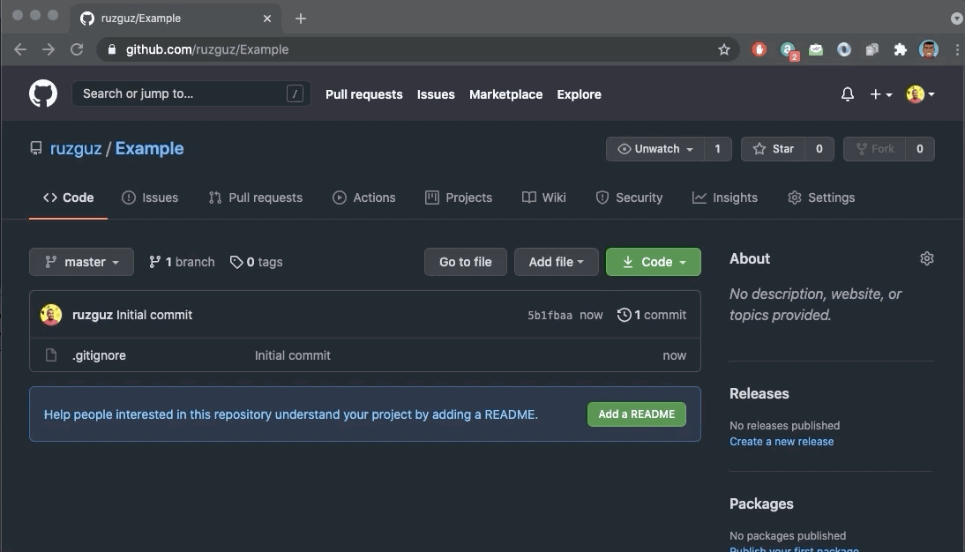The width and height of the screenshot is (965, 552).
Task: Switch to the Wiki tab
Action: tap(544, 198)
